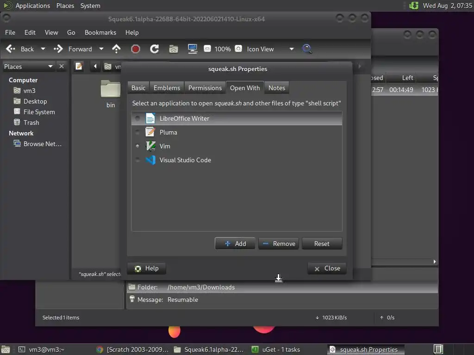Viewport: 474px width, 355px height.
Task: Switch to Squeak6.1alpha folder task
Action: coord(209,349)
